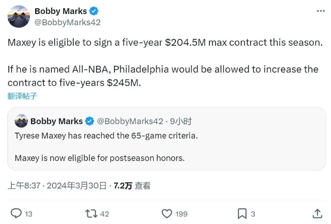Open the share tweet icon
Viewport: 331px width, 224px height.
coord(317,213)
